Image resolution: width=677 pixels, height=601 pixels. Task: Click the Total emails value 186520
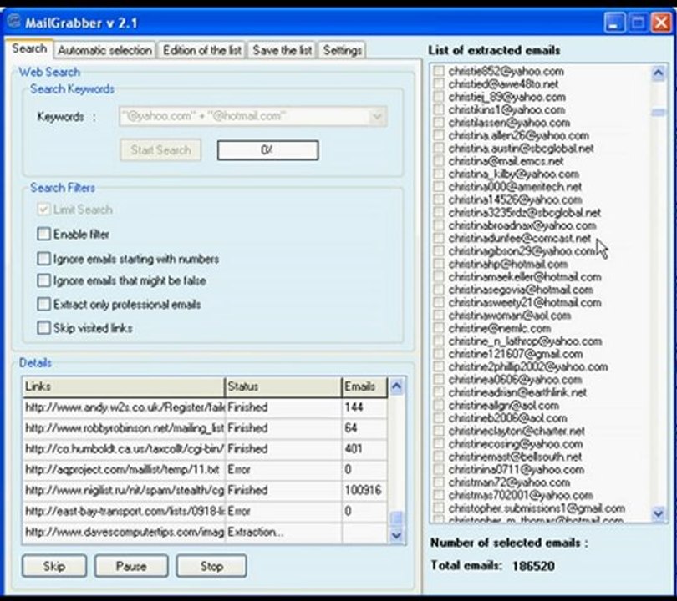coord(533,566)
